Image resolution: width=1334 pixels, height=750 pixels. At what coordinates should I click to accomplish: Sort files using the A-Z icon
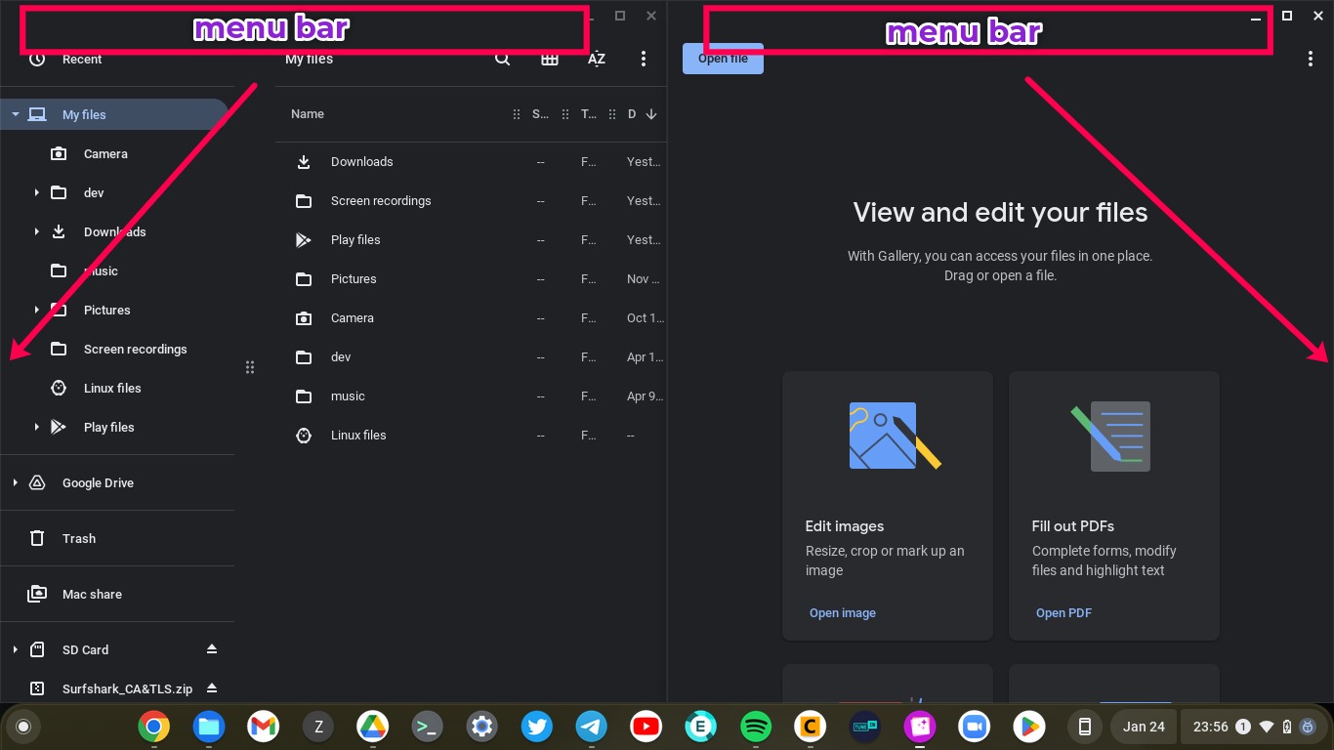coord(596,59)
